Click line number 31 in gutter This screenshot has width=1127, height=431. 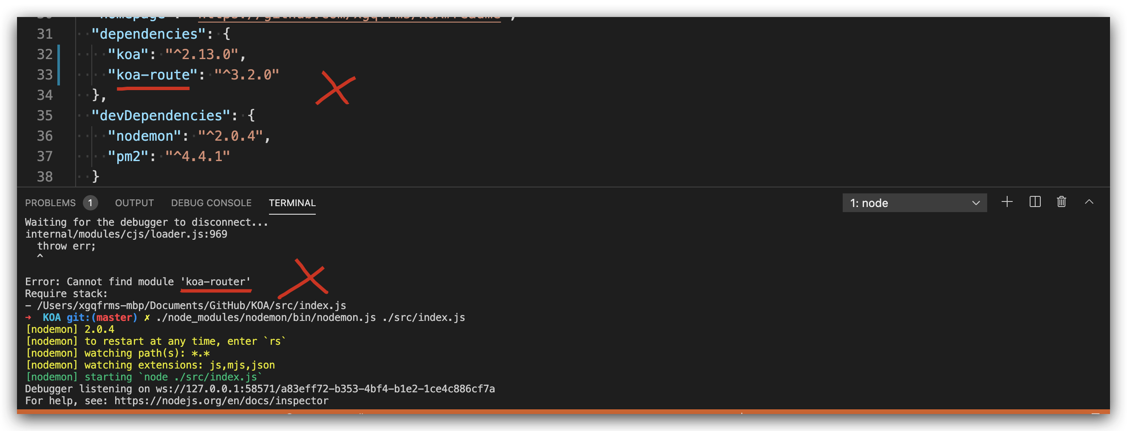tap(45, 34)
